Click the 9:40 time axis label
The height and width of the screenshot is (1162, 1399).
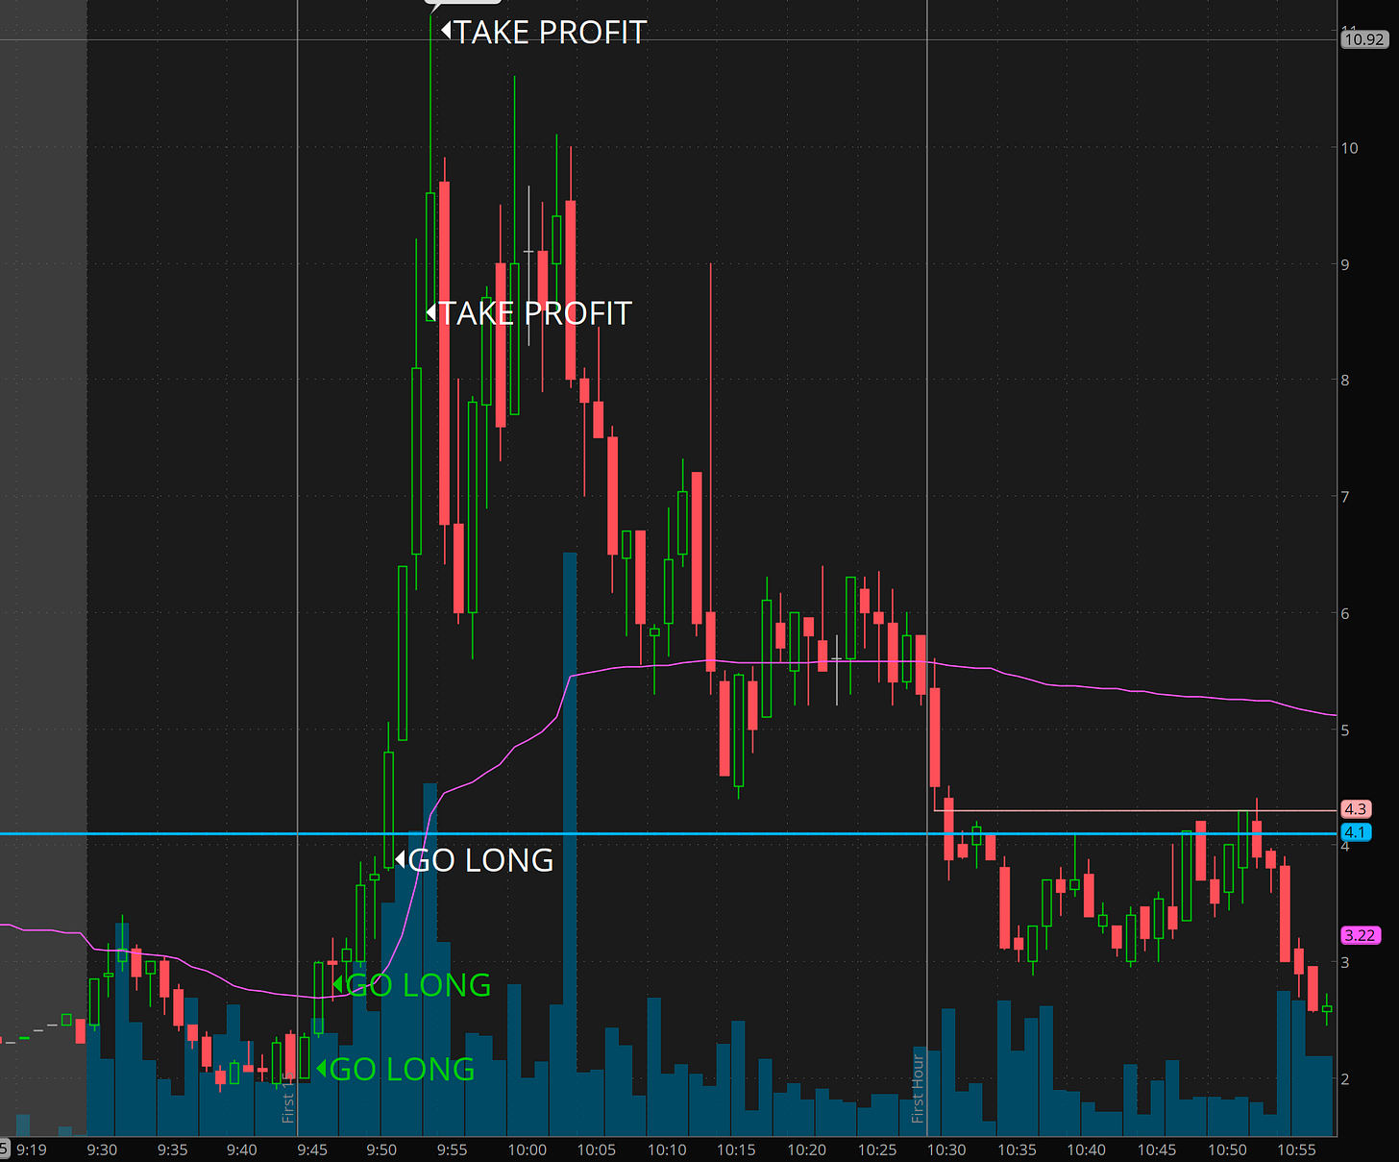pyautogui.click(x=242, y=1150)
